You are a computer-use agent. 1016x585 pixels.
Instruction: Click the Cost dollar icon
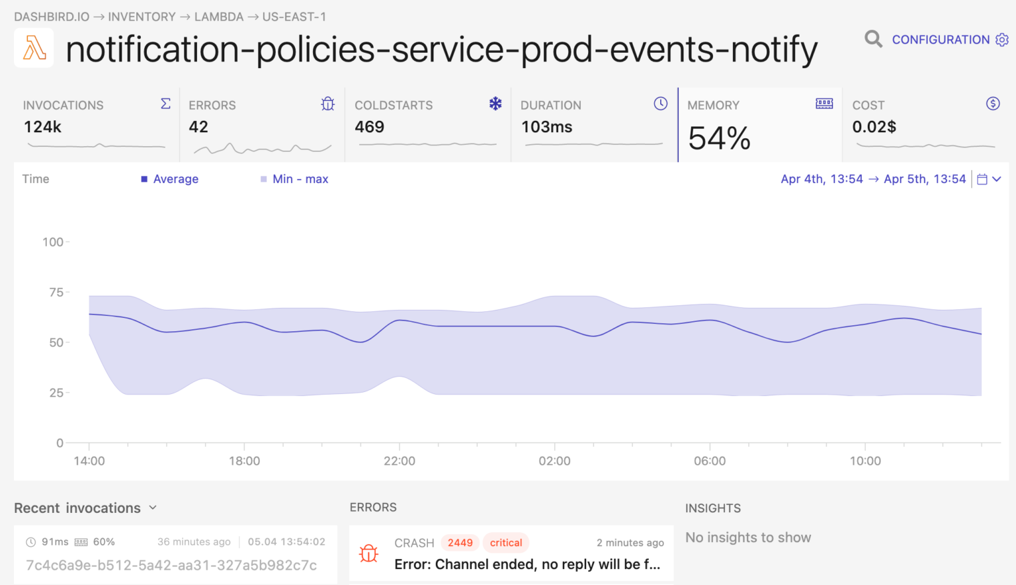(x=992, y=104)
